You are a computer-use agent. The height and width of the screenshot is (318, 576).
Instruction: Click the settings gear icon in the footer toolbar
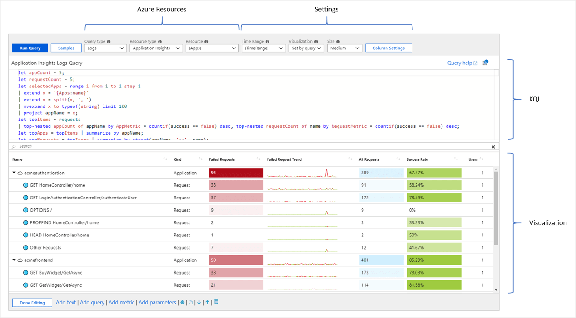(183, 302)
